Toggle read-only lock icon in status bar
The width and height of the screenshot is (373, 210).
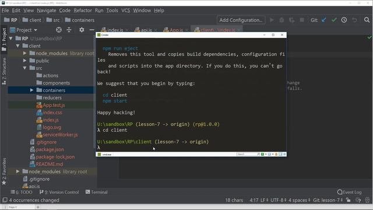[x=349, y=200]
